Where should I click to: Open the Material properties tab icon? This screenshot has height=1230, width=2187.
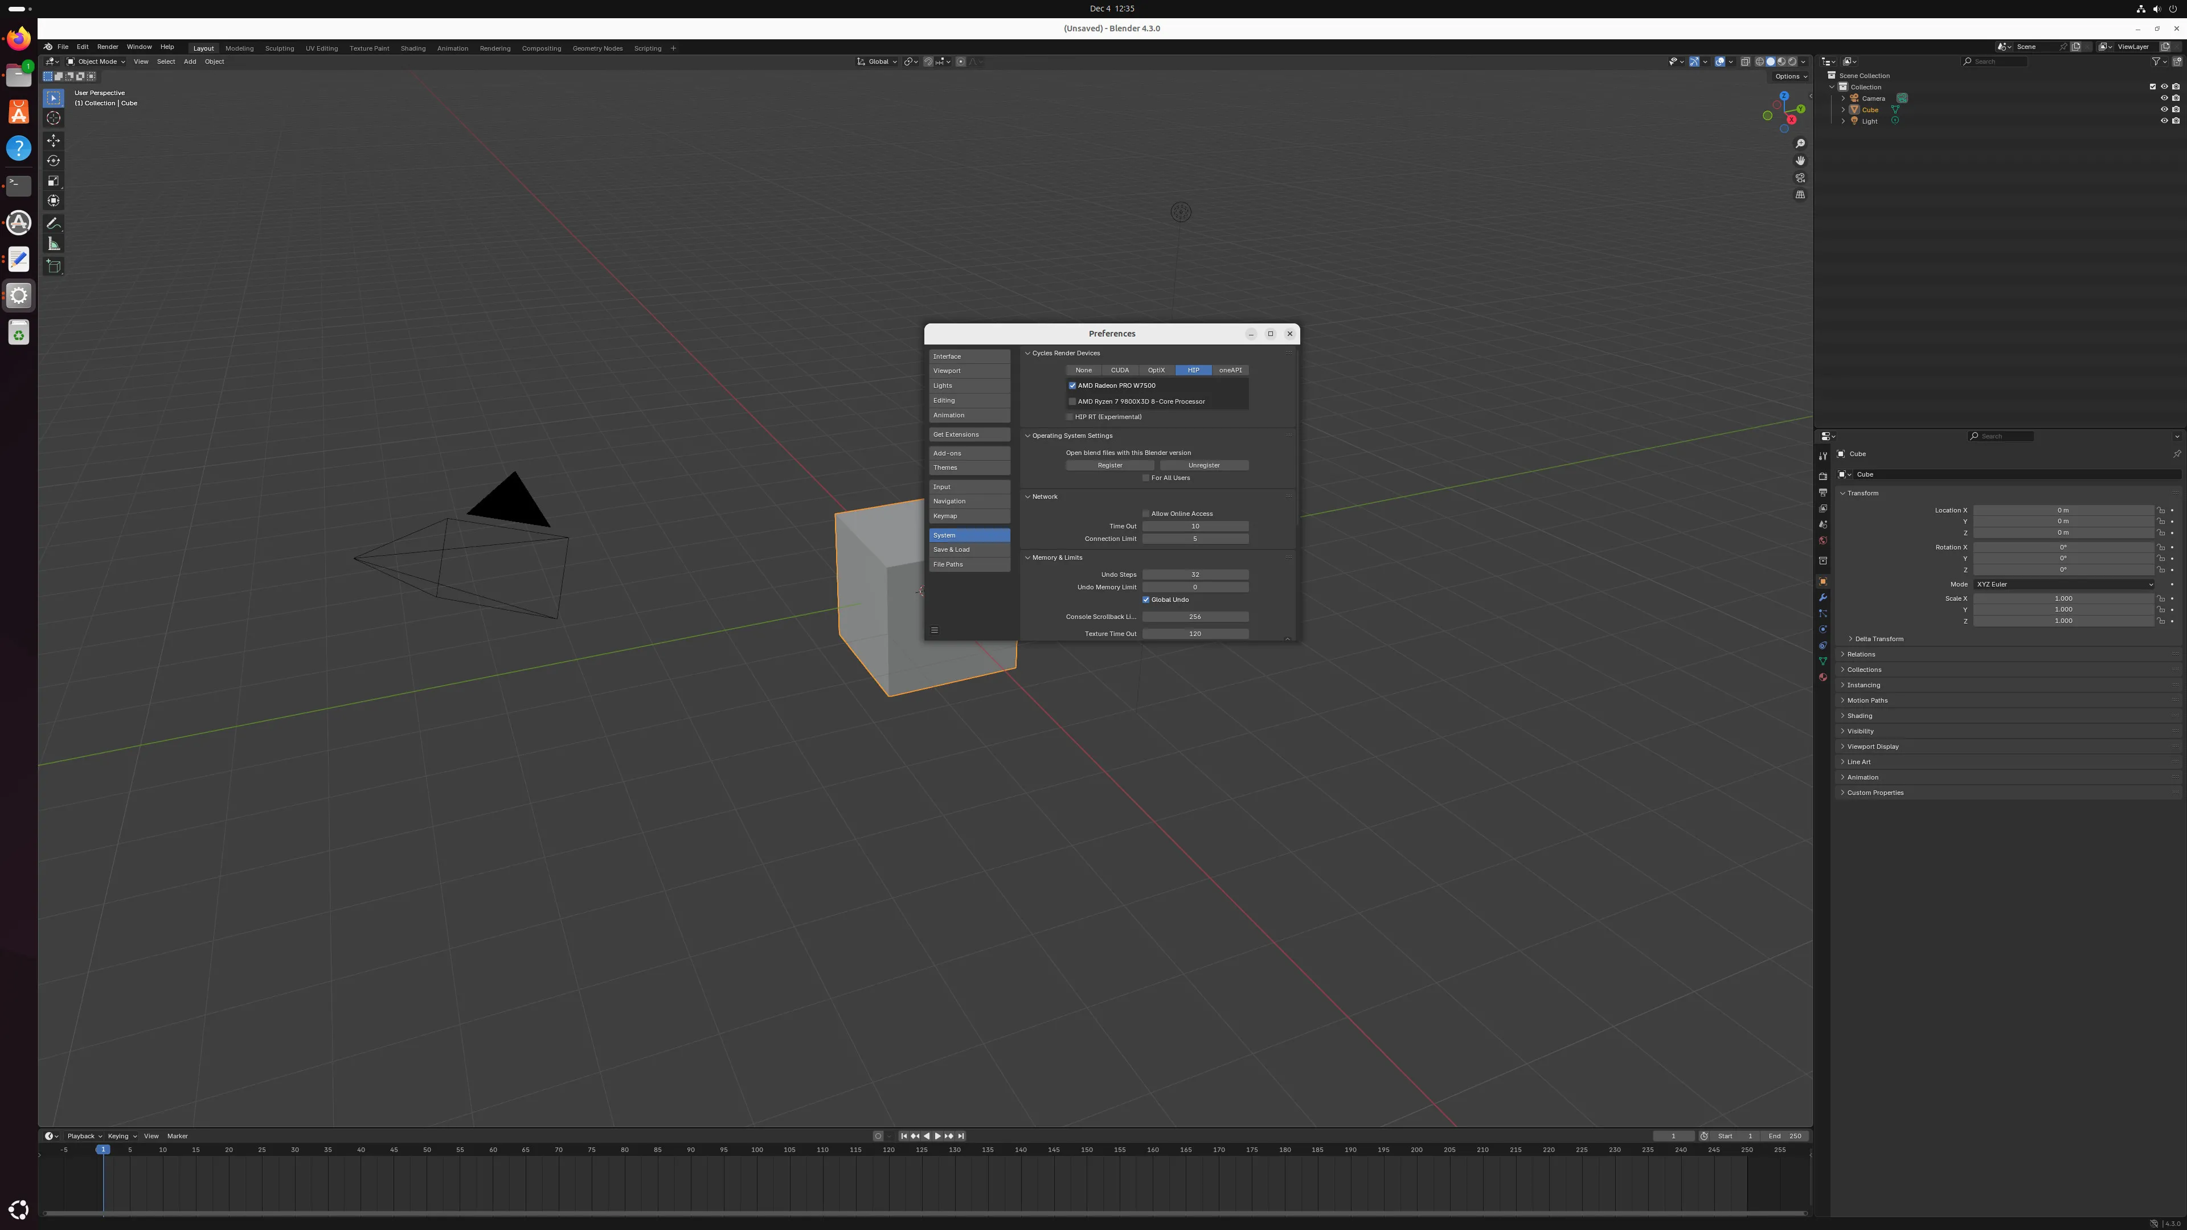tap(1823, 678)
